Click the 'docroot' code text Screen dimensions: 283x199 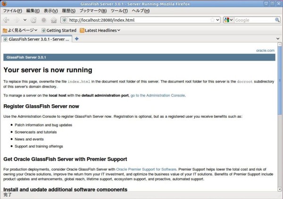click(x=245, y=82)
